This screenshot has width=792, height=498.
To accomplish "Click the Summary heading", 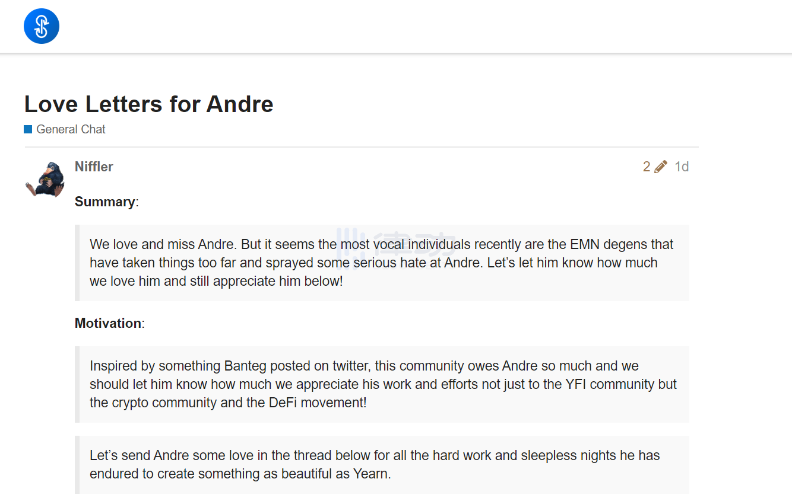I will point(104,202).
